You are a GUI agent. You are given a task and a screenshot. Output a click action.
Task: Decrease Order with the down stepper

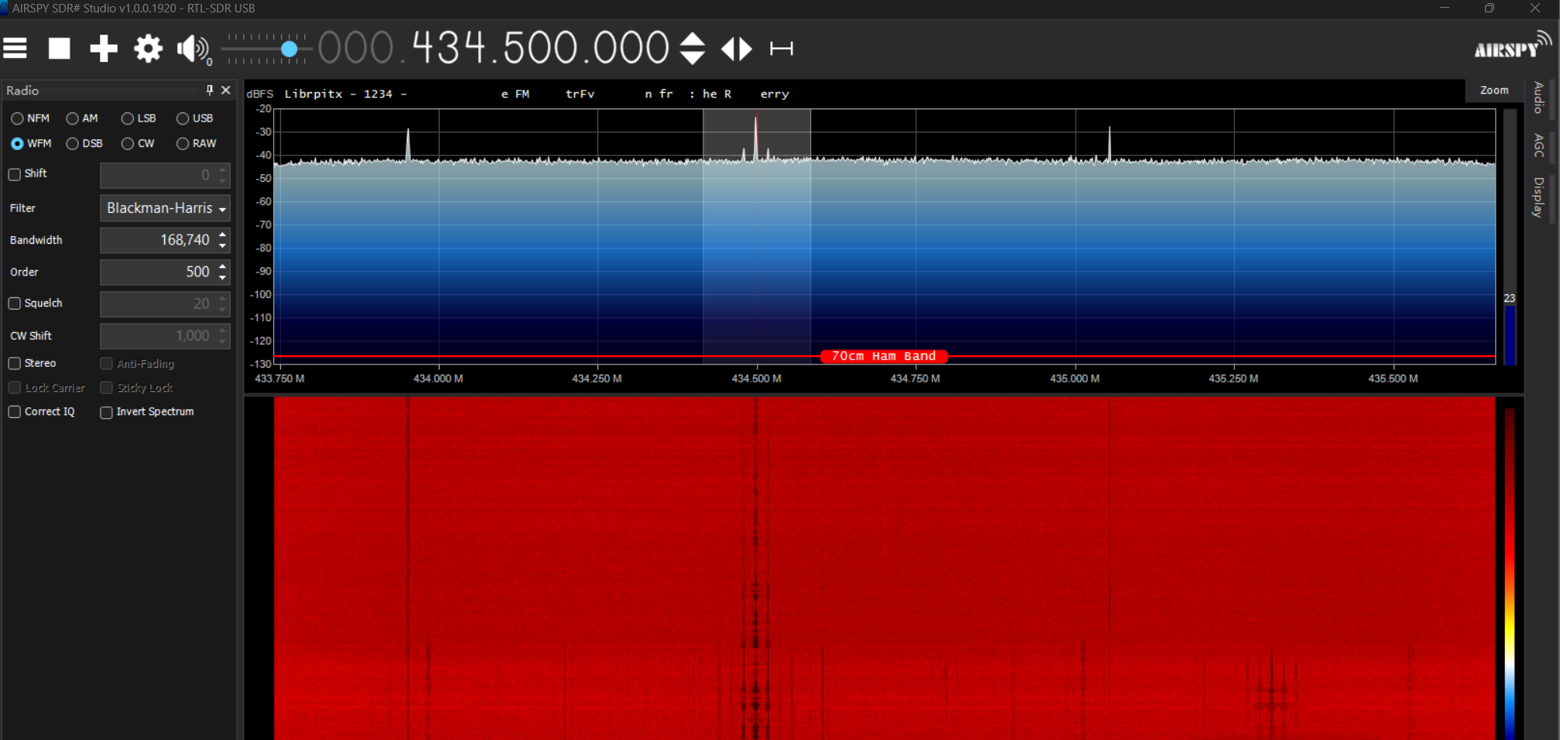(224, 276)
